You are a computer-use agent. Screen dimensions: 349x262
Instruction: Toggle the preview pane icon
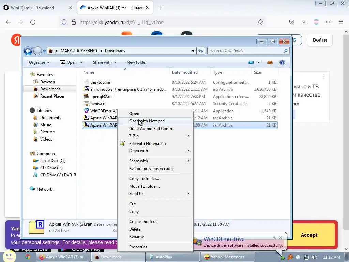270,62
